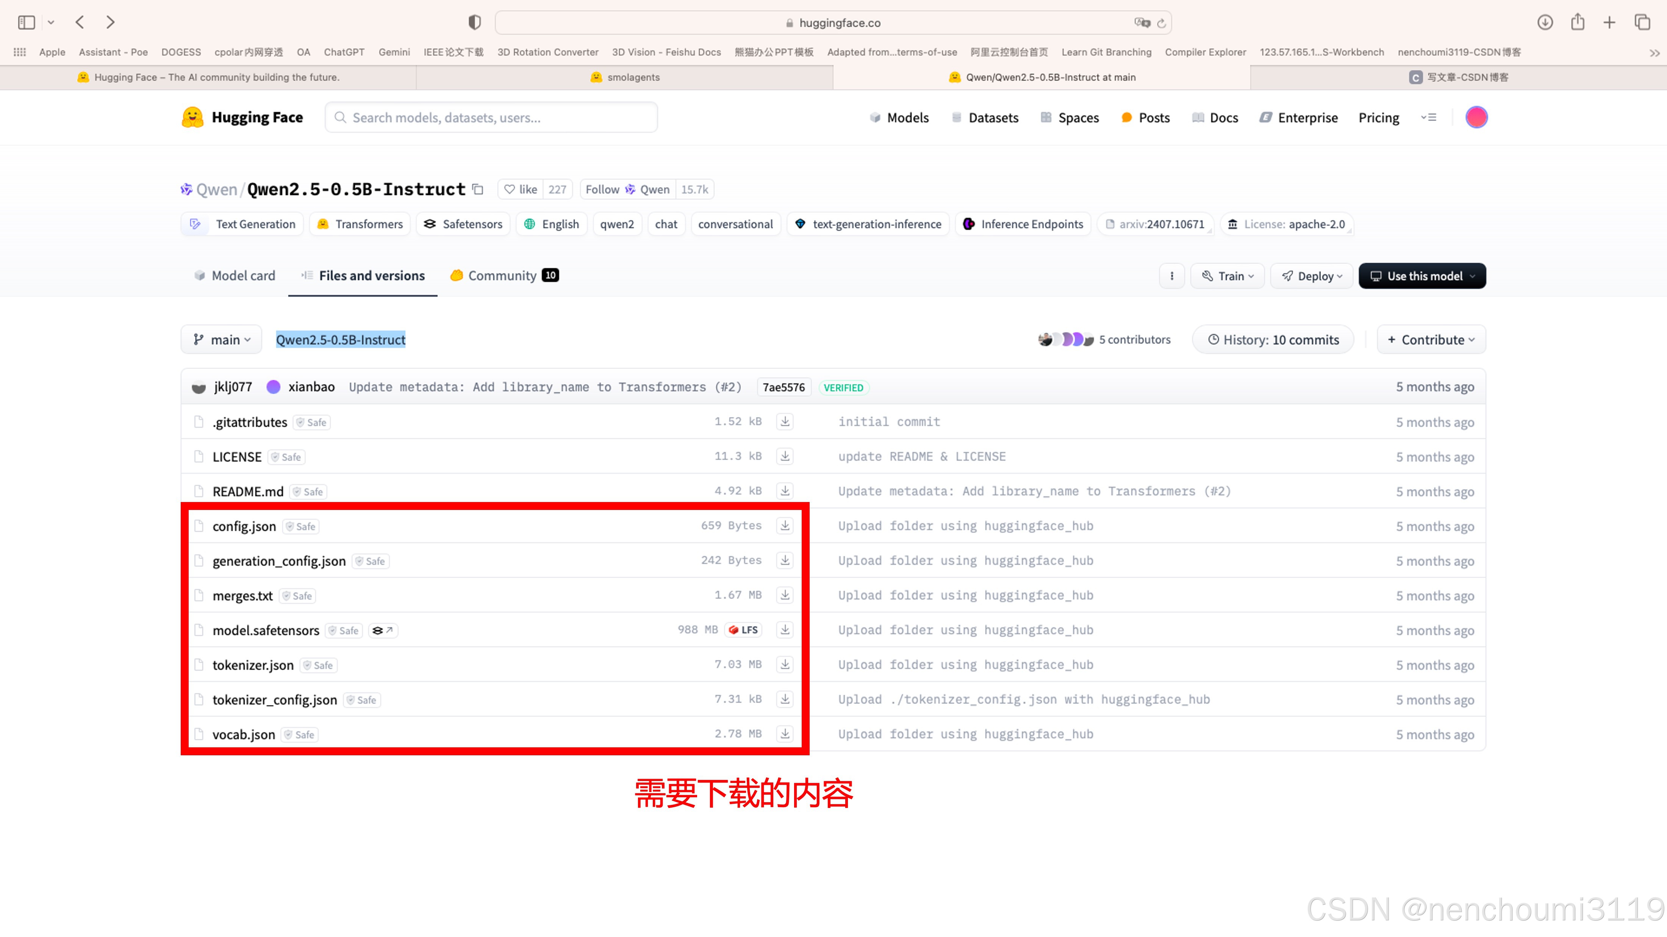This screenshot has width=1667, height=937.
Task: Open safetensors viewer icon next to model.safetensors
Action: click(x=382, y=630)
